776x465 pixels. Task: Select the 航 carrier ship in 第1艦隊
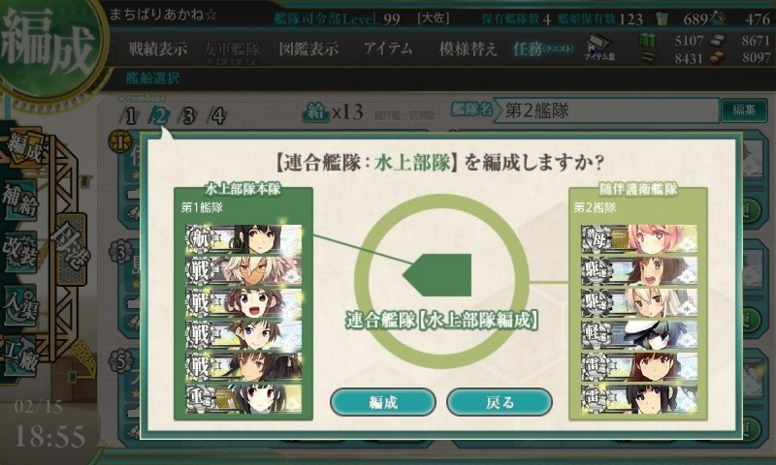coord(244,238)
